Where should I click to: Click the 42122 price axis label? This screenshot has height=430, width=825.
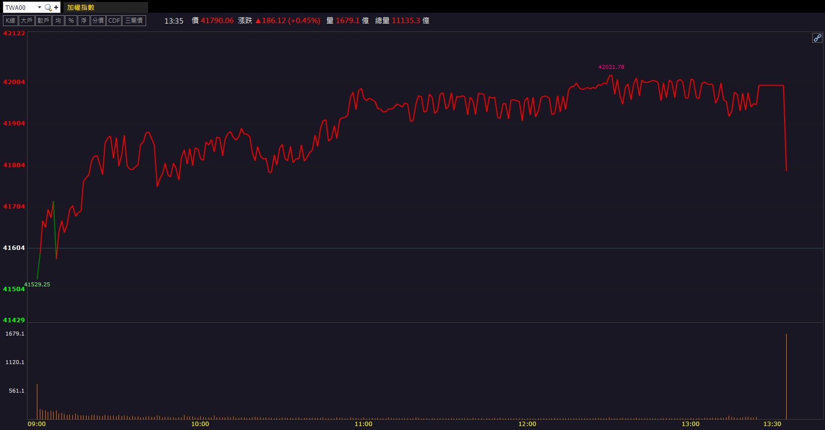(x=14, y=33)
